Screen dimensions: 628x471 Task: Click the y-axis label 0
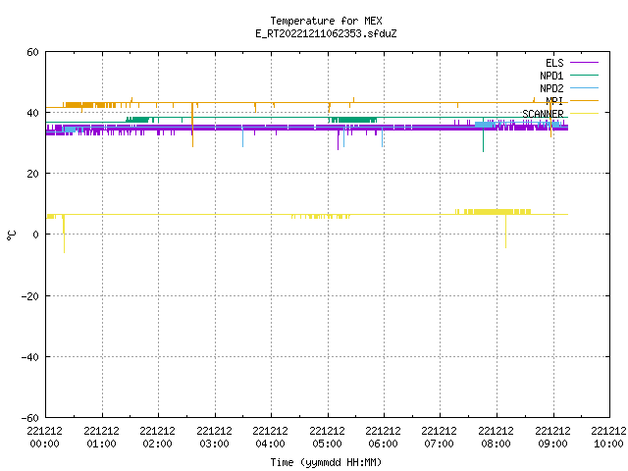pyautogui.click(x=35, y=235)
